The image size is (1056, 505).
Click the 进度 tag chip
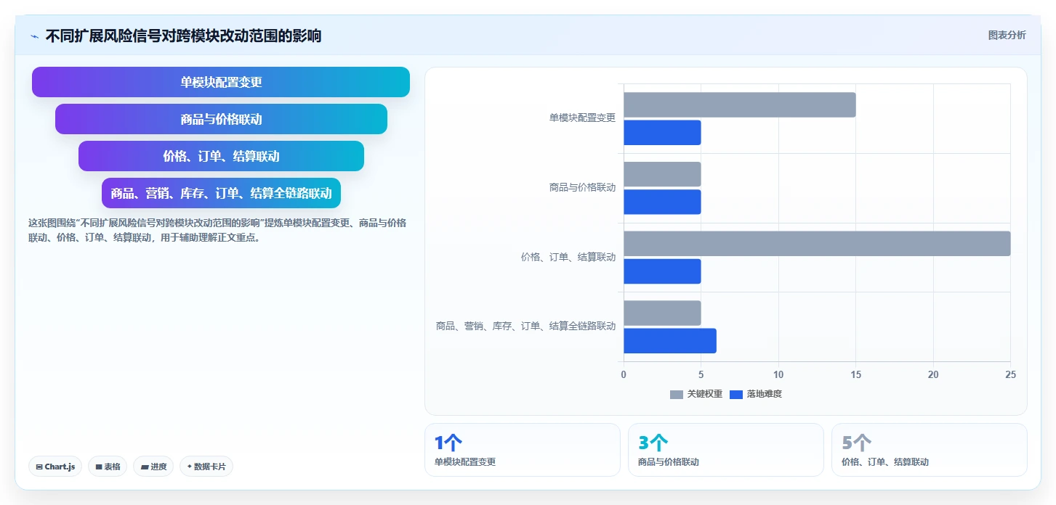(x=153, y=467)
